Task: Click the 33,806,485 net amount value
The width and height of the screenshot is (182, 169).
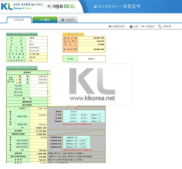Action: pos(99,49)
